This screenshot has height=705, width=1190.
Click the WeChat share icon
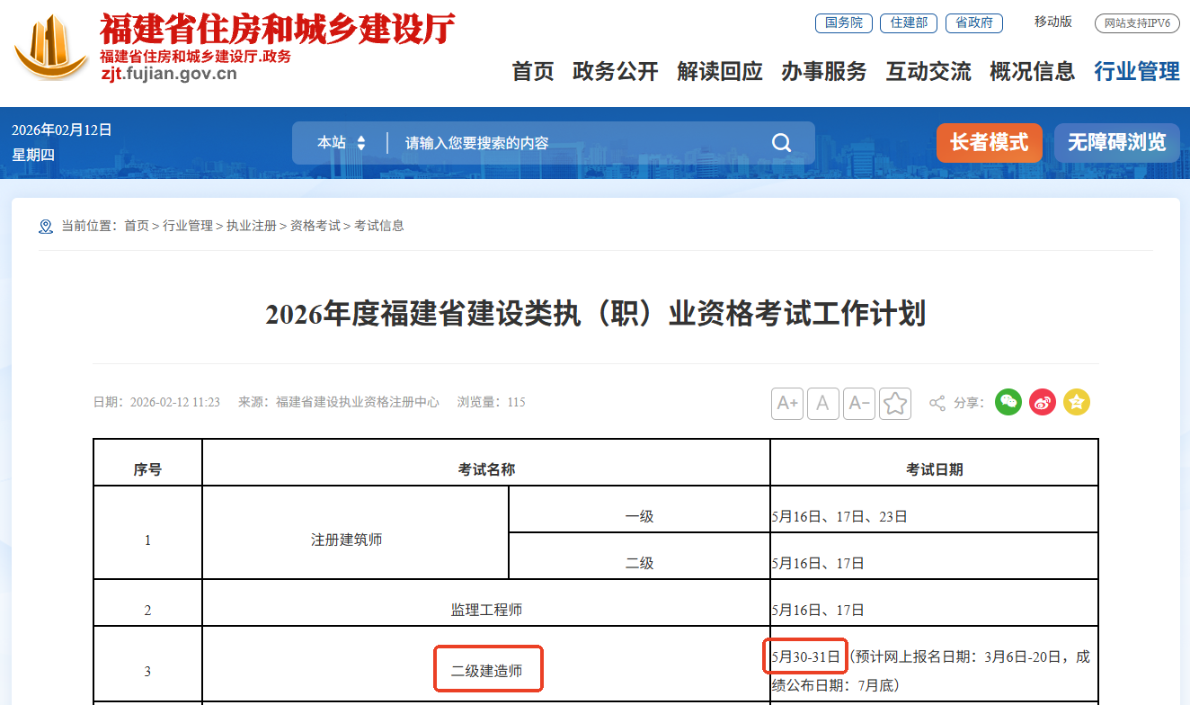1008,402
